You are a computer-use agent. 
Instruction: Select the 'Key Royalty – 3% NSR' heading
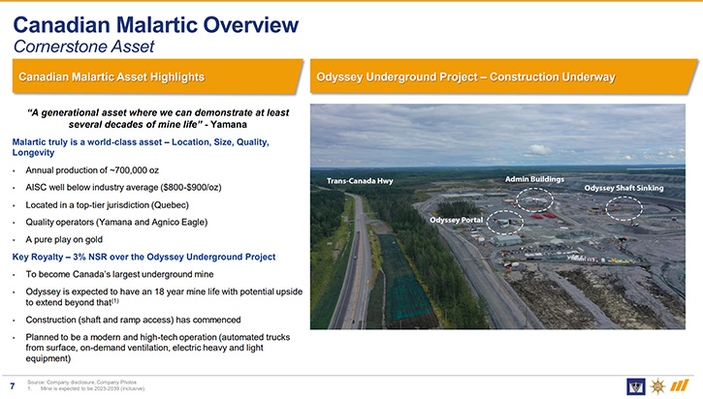pos(144,257)
